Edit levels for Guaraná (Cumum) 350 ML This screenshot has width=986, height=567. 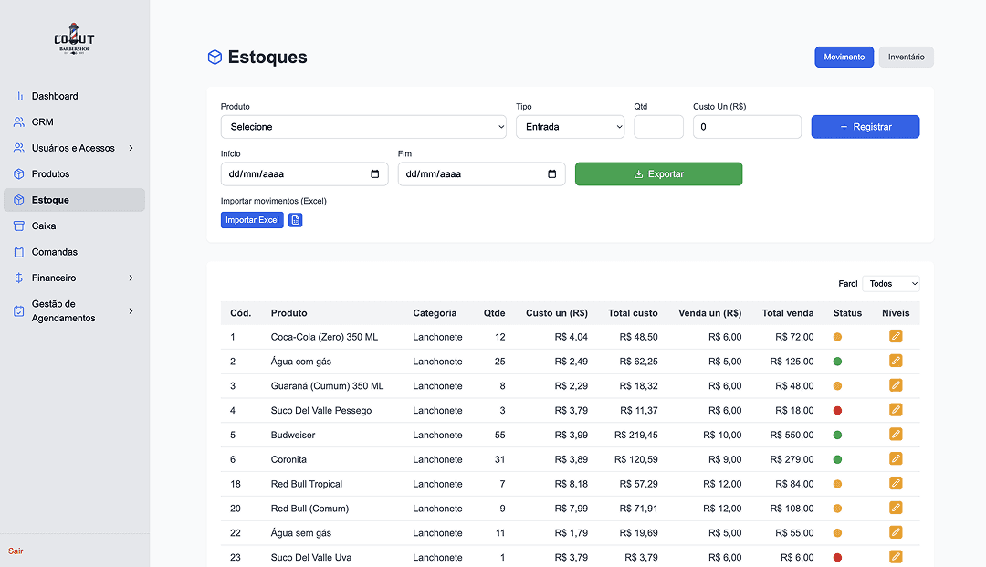point(897,385)
